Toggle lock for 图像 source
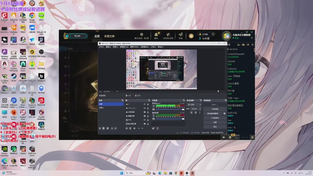313x176 pixels. (148, 120)
